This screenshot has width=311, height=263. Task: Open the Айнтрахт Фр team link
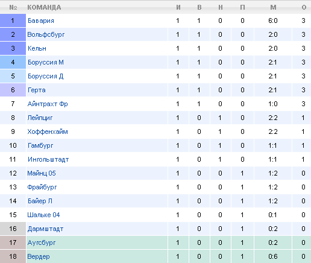48,104
